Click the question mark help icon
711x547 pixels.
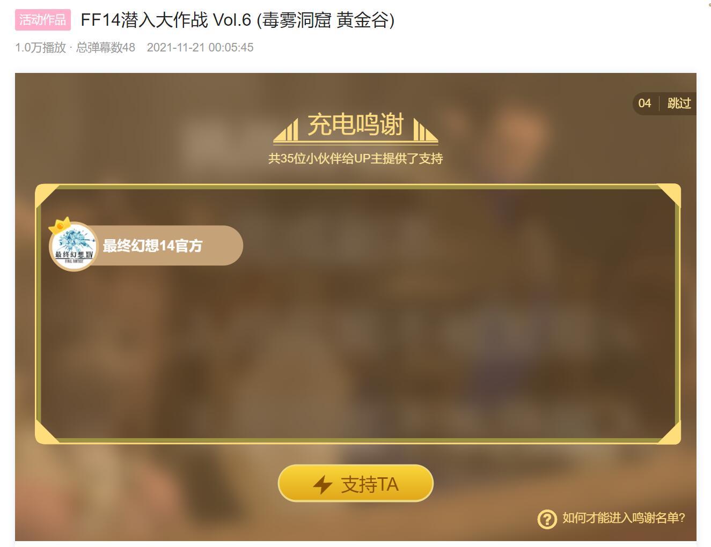tap(547, 519)
